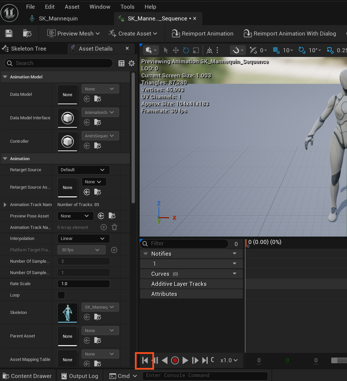The height and width of the screenshot is (381, 347).
Task: Step one frame backward
Action: [155, 360]
